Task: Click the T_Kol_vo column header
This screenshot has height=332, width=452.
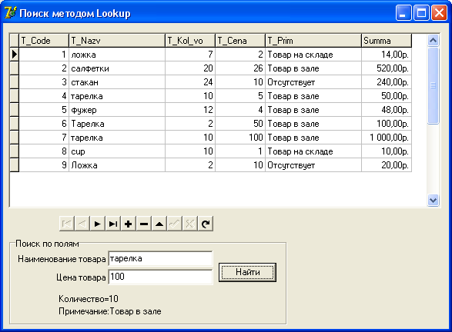Action: 190,41
